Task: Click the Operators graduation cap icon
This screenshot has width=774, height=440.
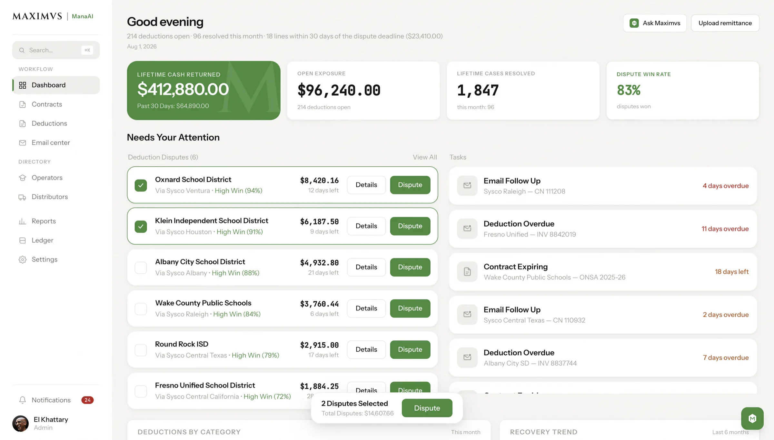Action: coord(22,178)
